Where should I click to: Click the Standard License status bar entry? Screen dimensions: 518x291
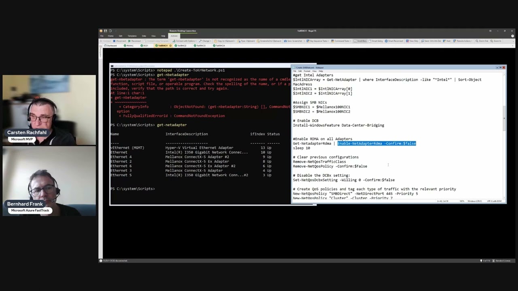click(502, 261)
